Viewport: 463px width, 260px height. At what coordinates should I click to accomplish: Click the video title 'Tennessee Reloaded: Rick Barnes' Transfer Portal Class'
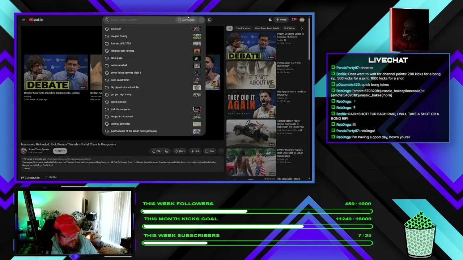point(68,144)
